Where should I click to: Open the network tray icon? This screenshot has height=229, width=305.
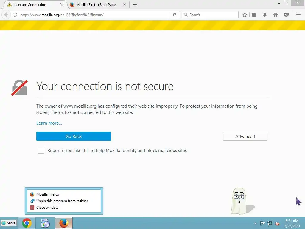270,223
